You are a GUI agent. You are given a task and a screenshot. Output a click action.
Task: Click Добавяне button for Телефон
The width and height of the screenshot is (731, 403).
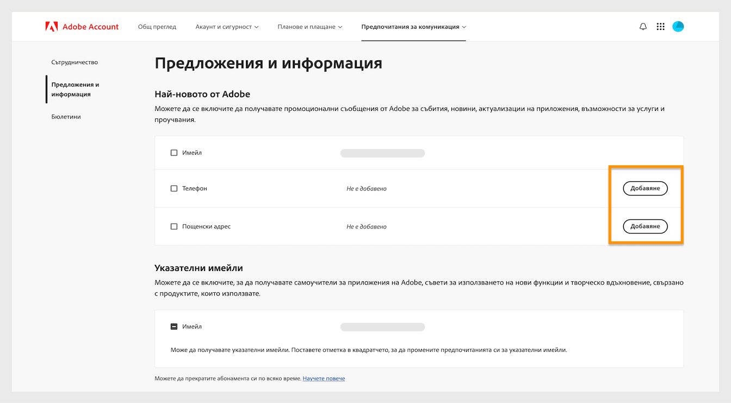645,188
